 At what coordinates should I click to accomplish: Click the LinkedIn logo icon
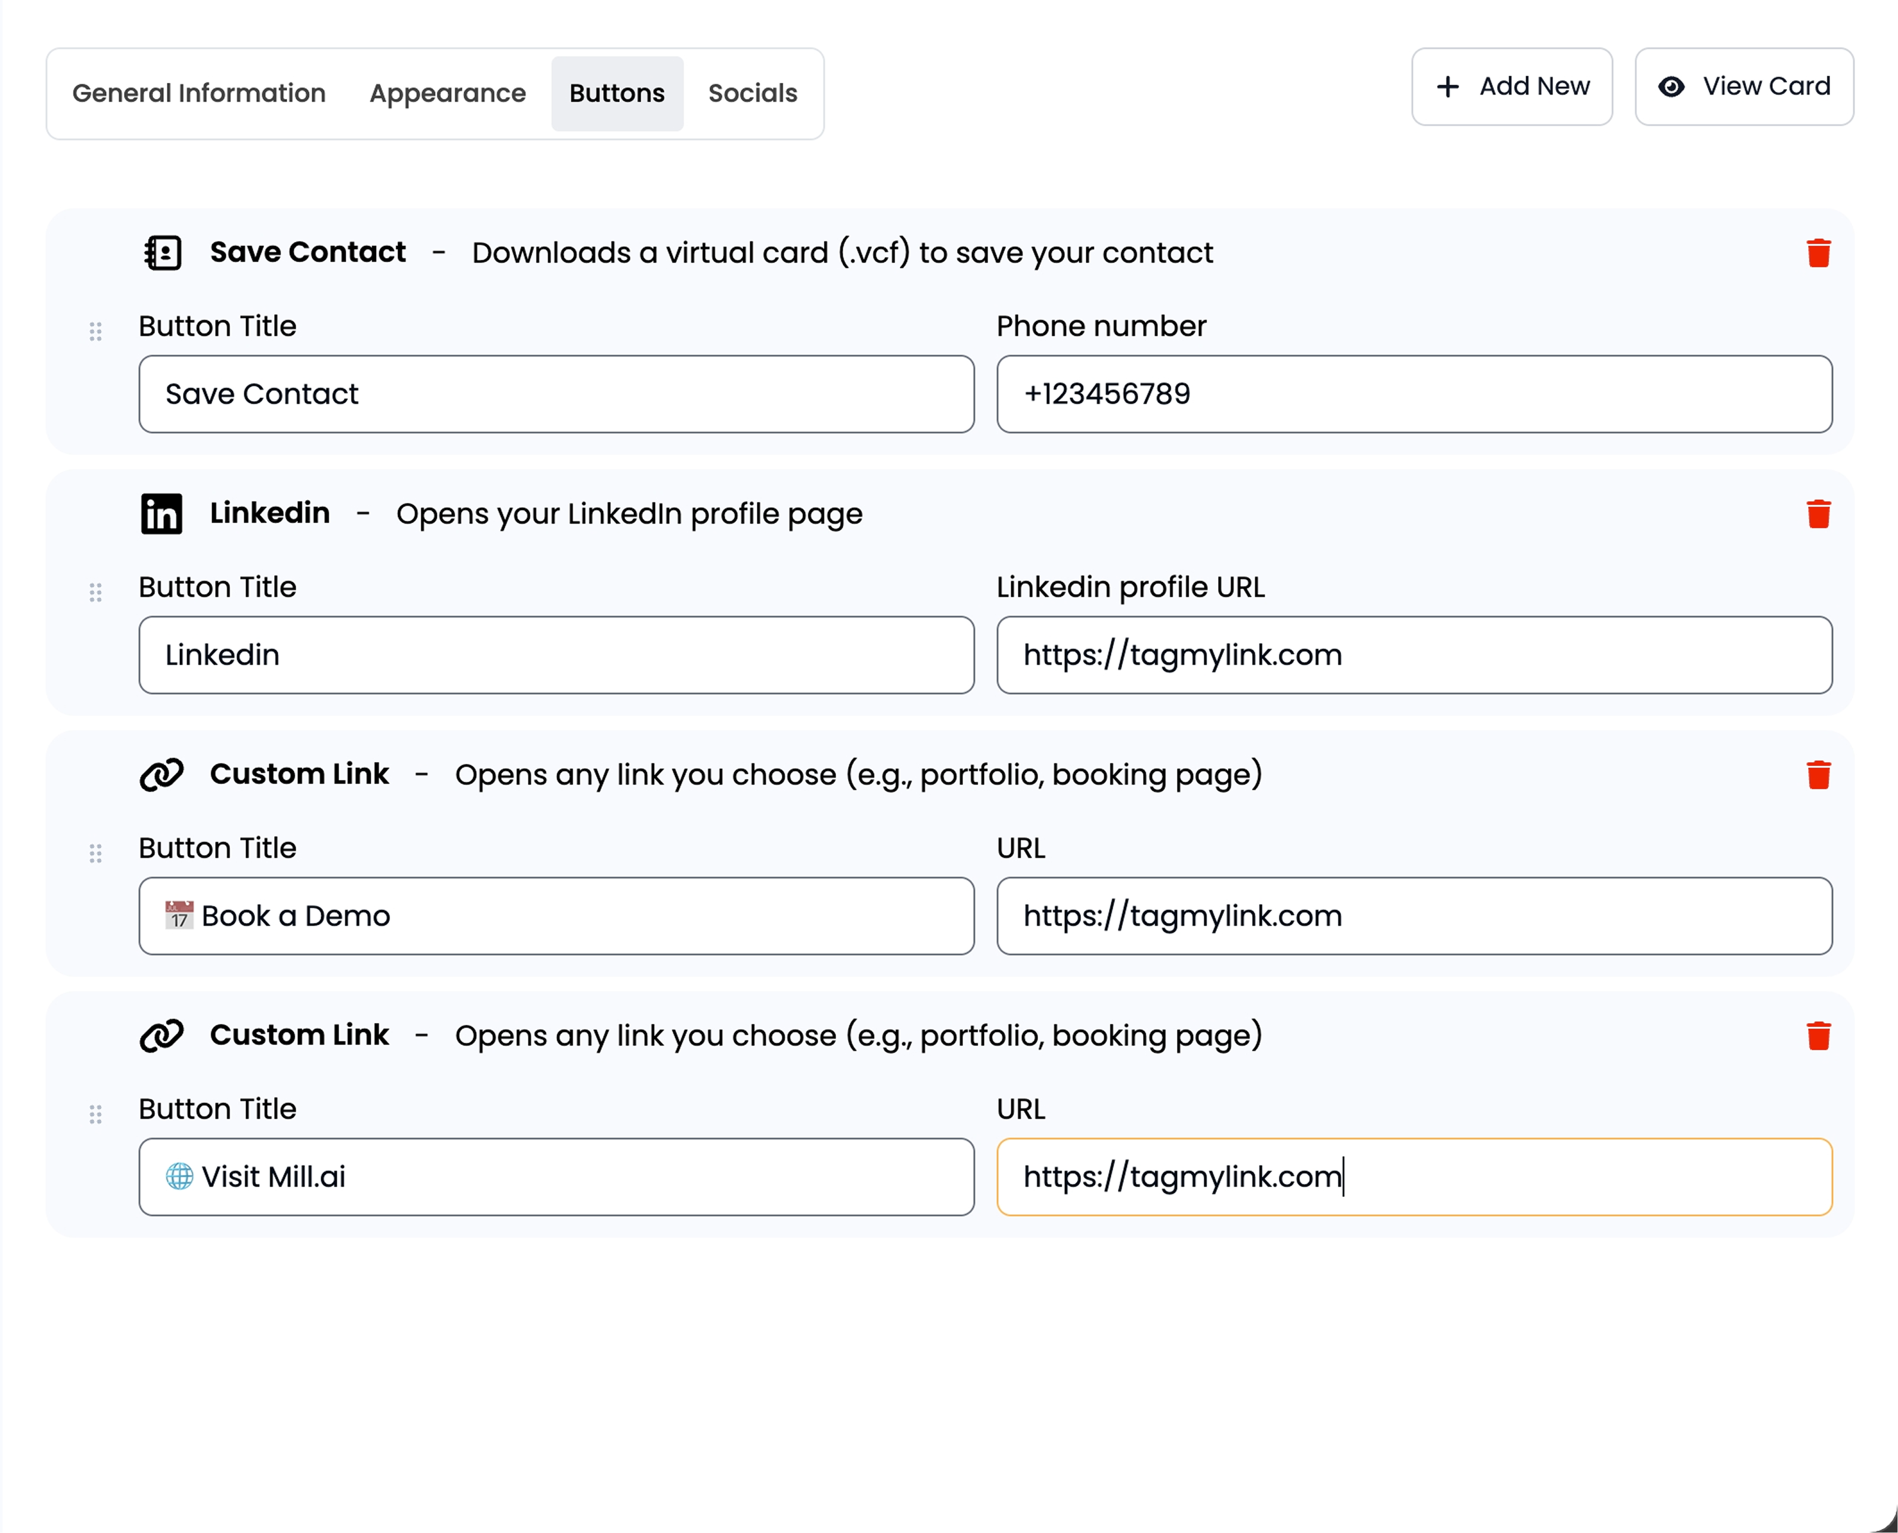[x=163, y=513]
